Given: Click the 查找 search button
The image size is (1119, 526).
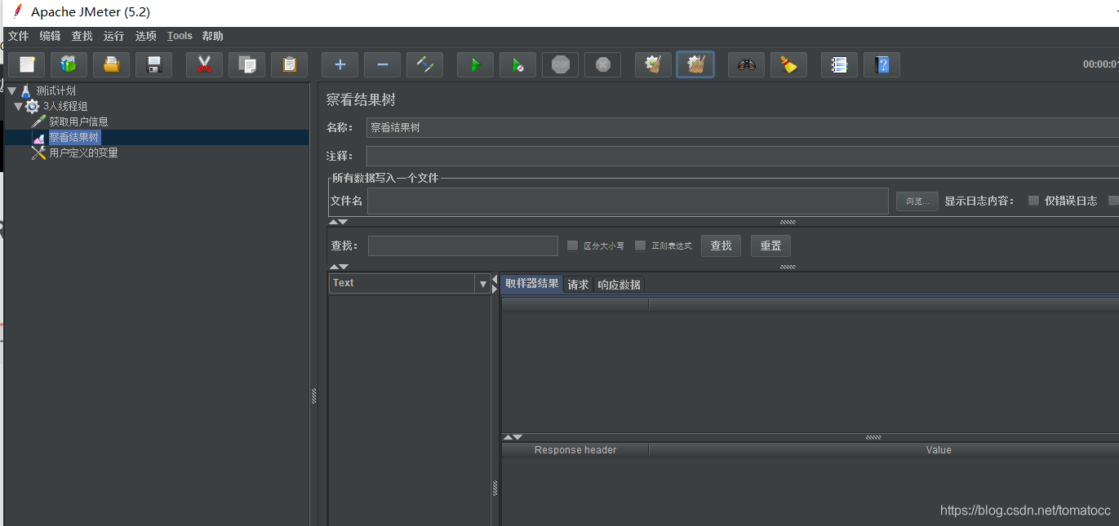Looking at the screenshot, I should (x=721, y=245).
